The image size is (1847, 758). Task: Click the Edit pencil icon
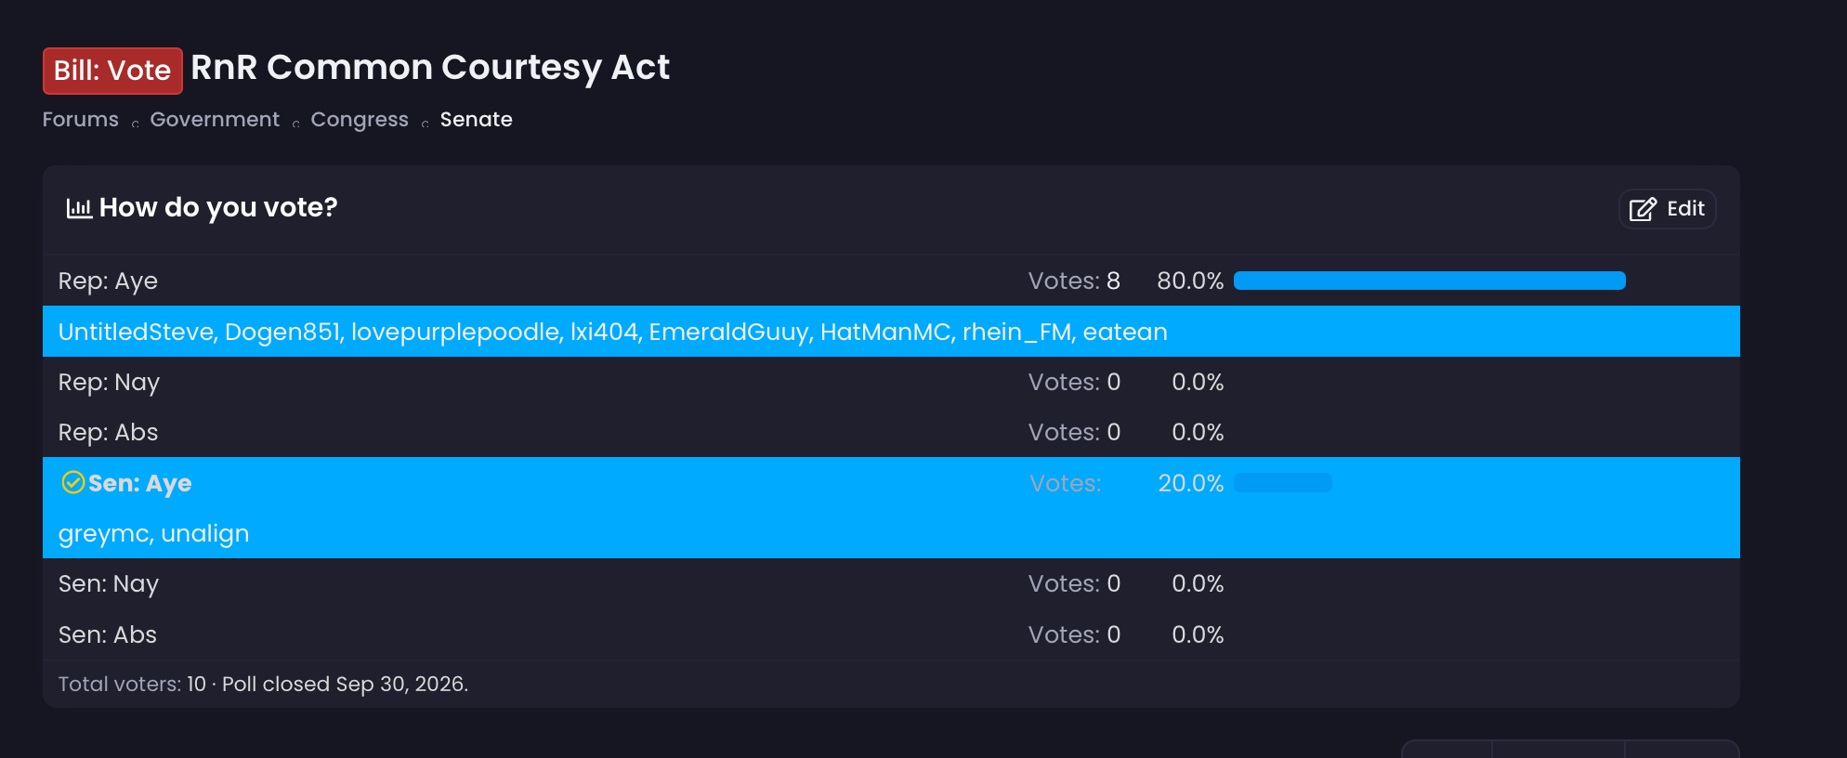[1643, 209]
